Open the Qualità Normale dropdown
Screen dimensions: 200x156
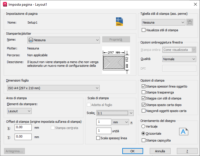(179, 59)
